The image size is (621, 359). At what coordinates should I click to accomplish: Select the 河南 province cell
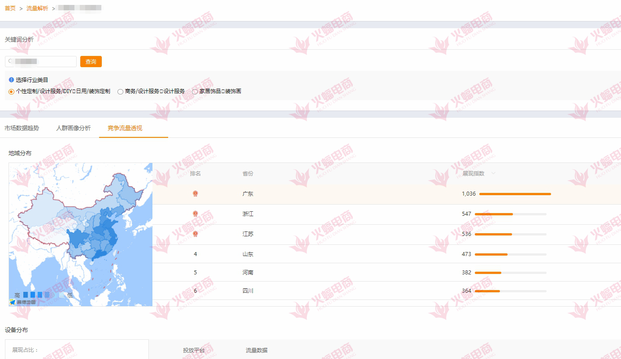pyautogui.click(x=248, y=273)
